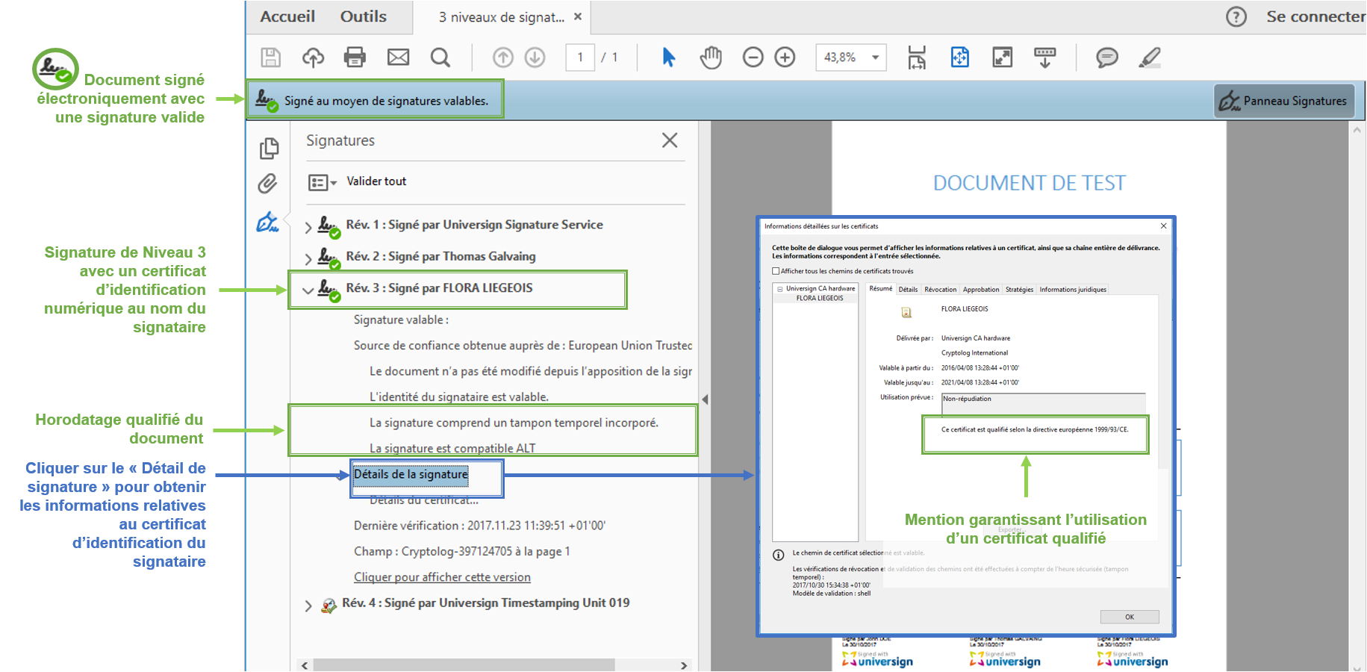
Task: Zoom in with the plus icon
Action: [x=785, y=57]
